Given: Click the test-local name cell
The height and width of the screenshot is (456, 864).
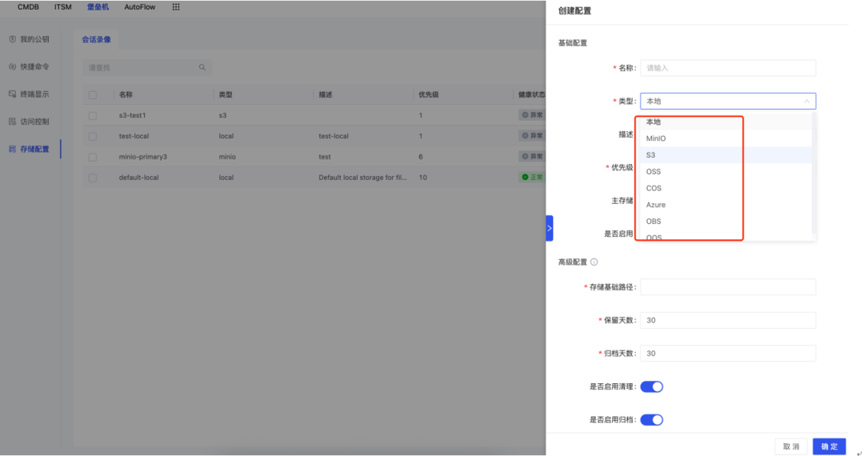Looking at the screenshot, I should click(x=134, y=136).
